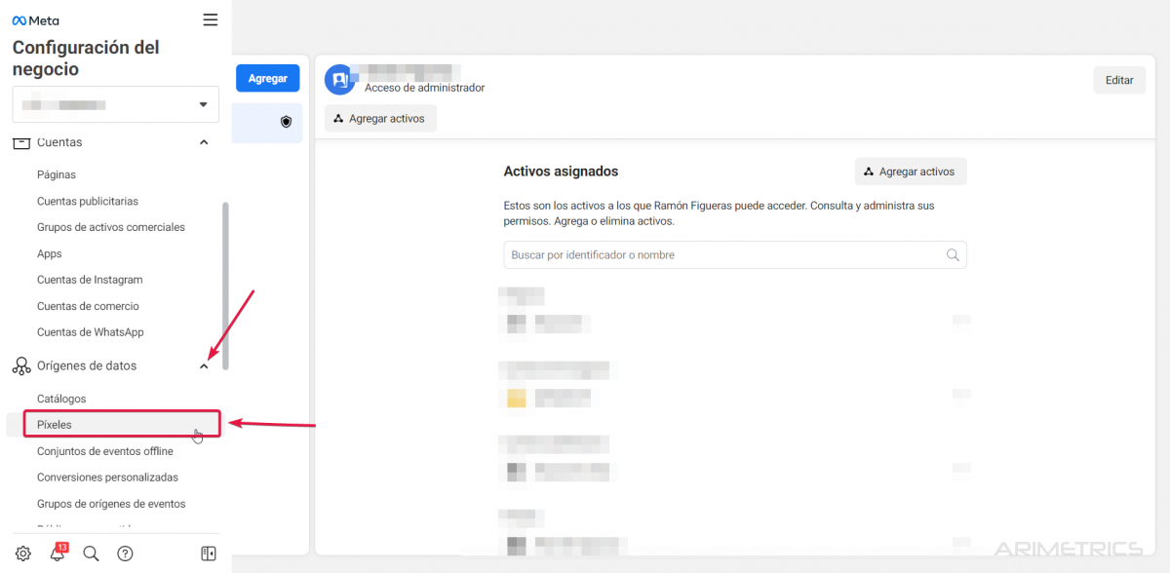This screenshot has height=573, width=1170.
Task: Click the Cuentas section briefcase icon
Action: (x=21, y=142)
